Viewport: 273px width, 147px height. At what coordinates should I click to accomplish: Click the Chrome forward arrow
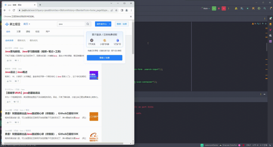9,10
